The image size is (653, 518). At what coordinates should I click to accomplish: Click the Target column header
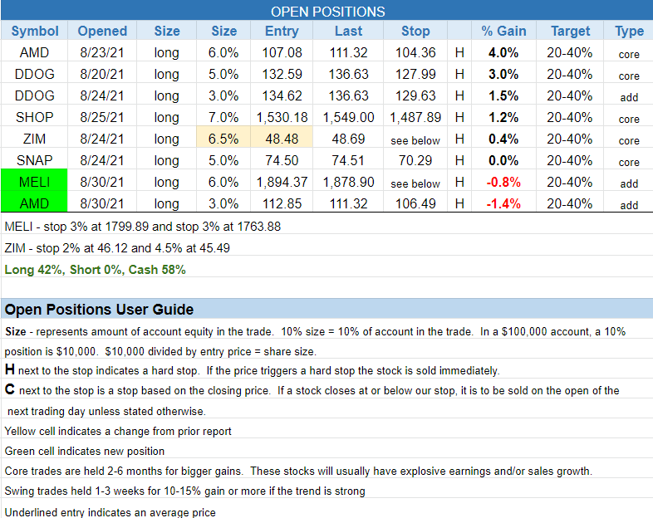pyautogui.click(x=570, y=31)
